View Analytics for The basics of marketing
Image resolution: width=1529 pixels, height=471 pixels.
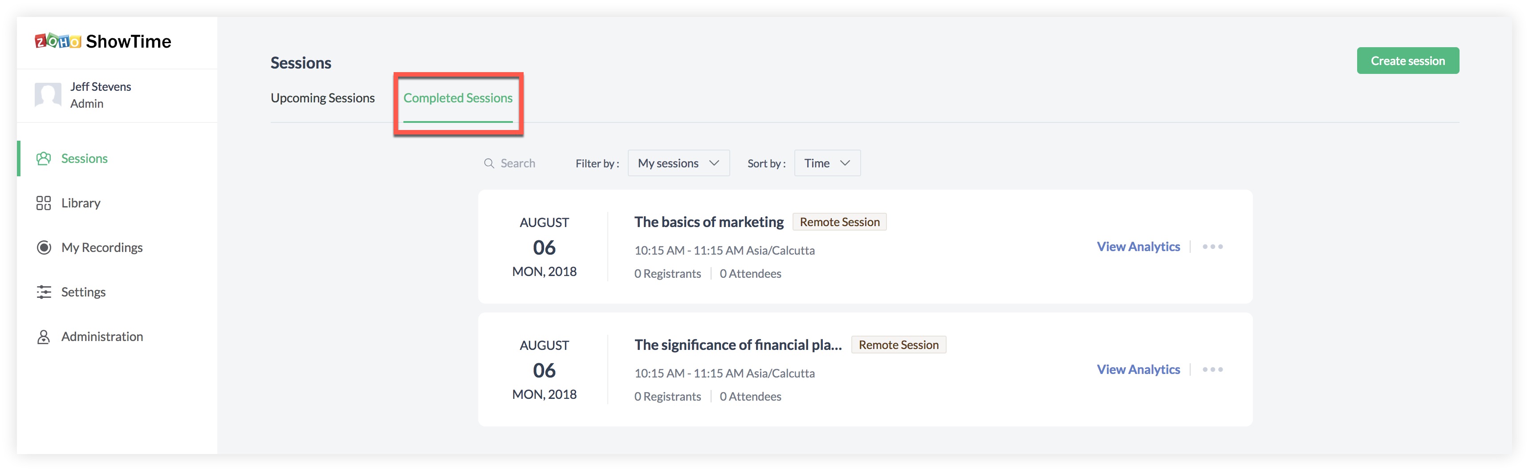coord(1138,247)
